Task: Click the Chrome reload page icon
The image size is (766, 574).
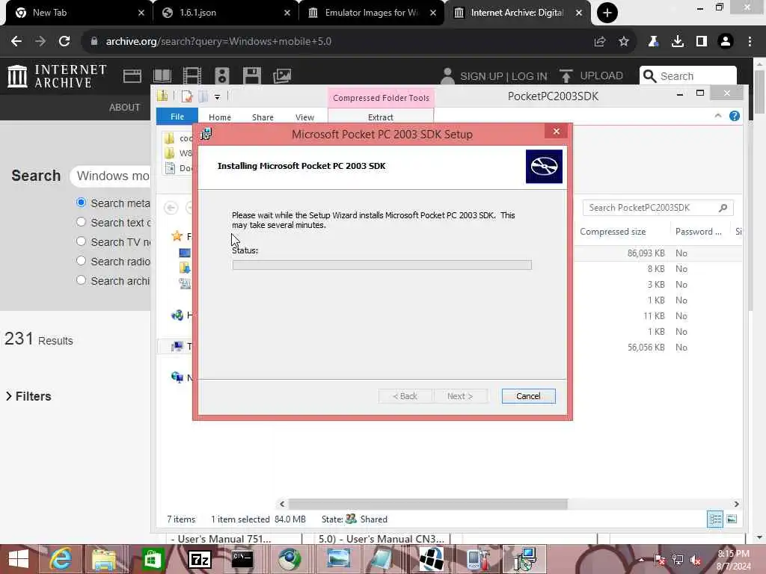Action: pyautogui.click(x=64, y=42)
